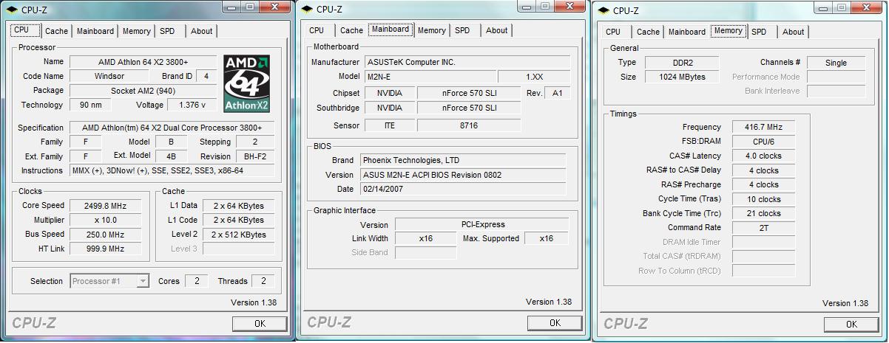This screenshot has width=889, height=343.
Task: Open Mainboard tab in right window
Action: pyautogui.click(x=687, y=32)
